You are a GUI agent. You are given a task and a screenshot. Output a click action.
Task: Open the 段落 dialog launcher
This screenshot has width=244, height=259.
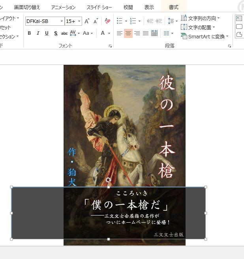point(229,46)
